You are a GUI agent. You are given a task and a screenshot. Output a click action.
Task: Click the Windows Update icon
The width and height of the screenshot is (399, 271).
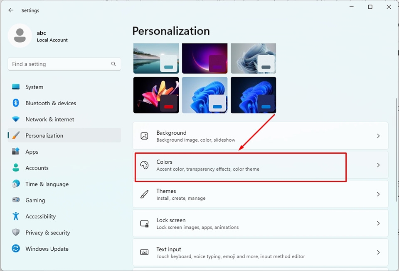[x=15, y=249]
